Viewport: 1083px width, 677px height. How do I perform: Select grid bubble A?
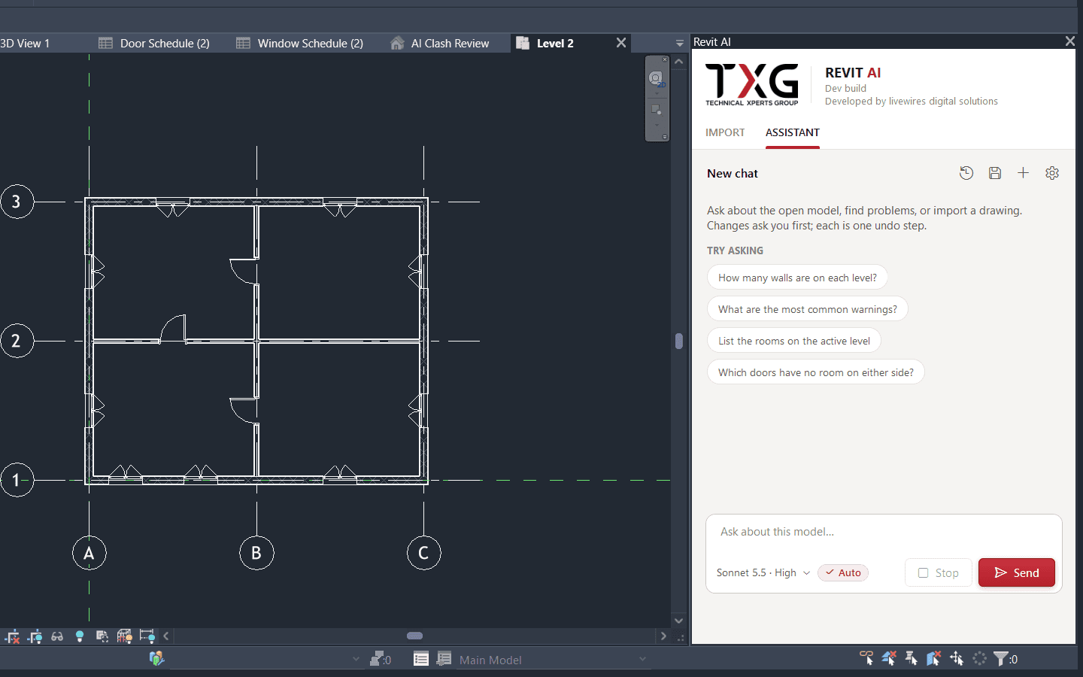click(89, 553)
